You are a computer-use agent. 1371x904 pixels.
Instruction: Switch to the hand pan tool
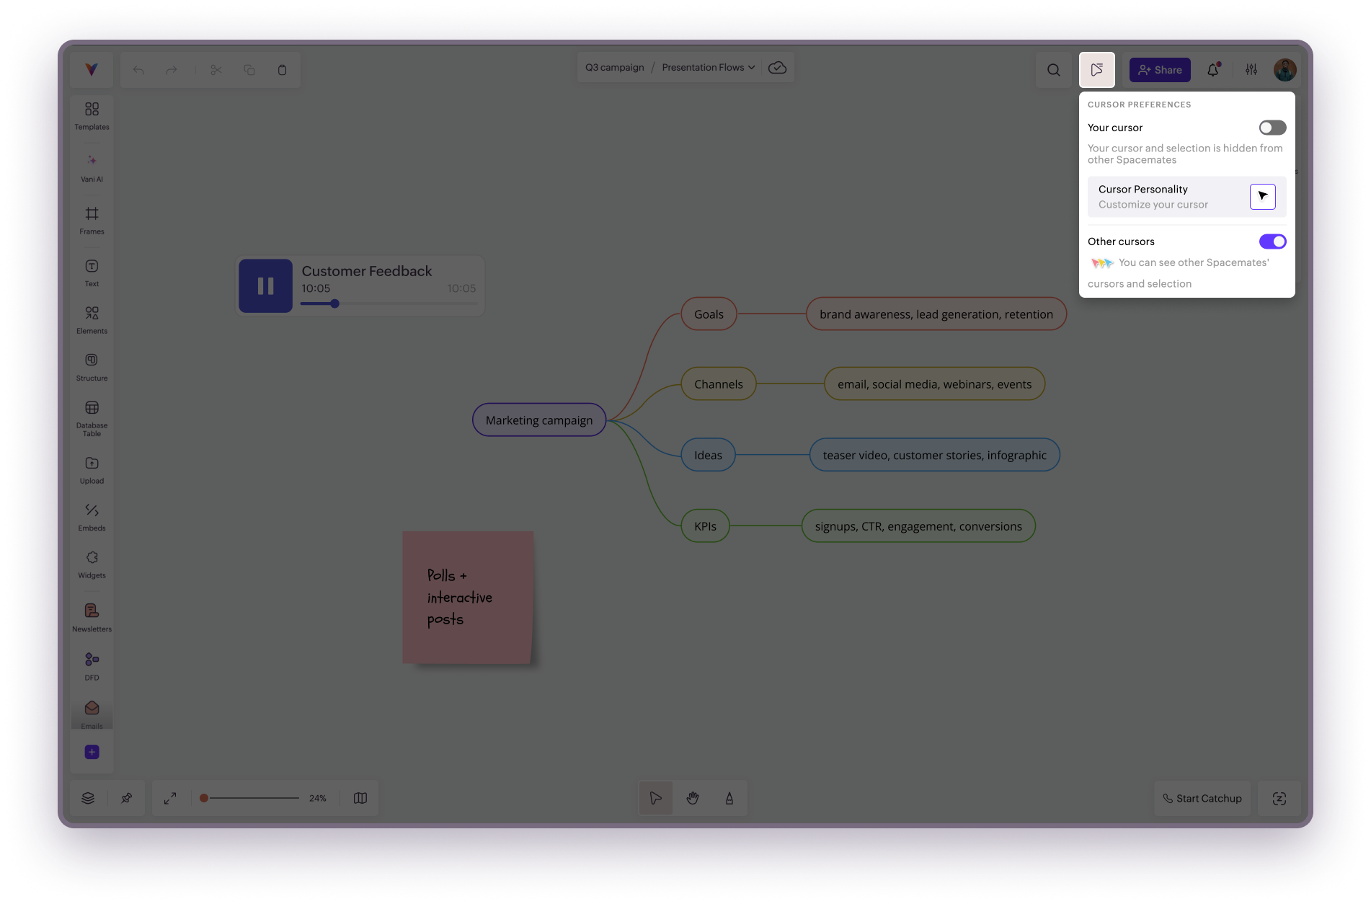point(693,798)
